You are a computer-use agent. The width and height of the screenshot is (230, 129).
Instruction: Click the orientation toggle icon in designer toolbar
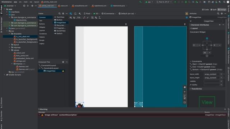click(x=75, y=14)
